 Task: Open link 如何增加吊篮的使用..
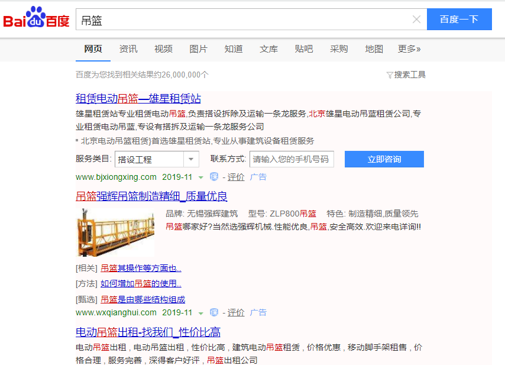(141, 283)
